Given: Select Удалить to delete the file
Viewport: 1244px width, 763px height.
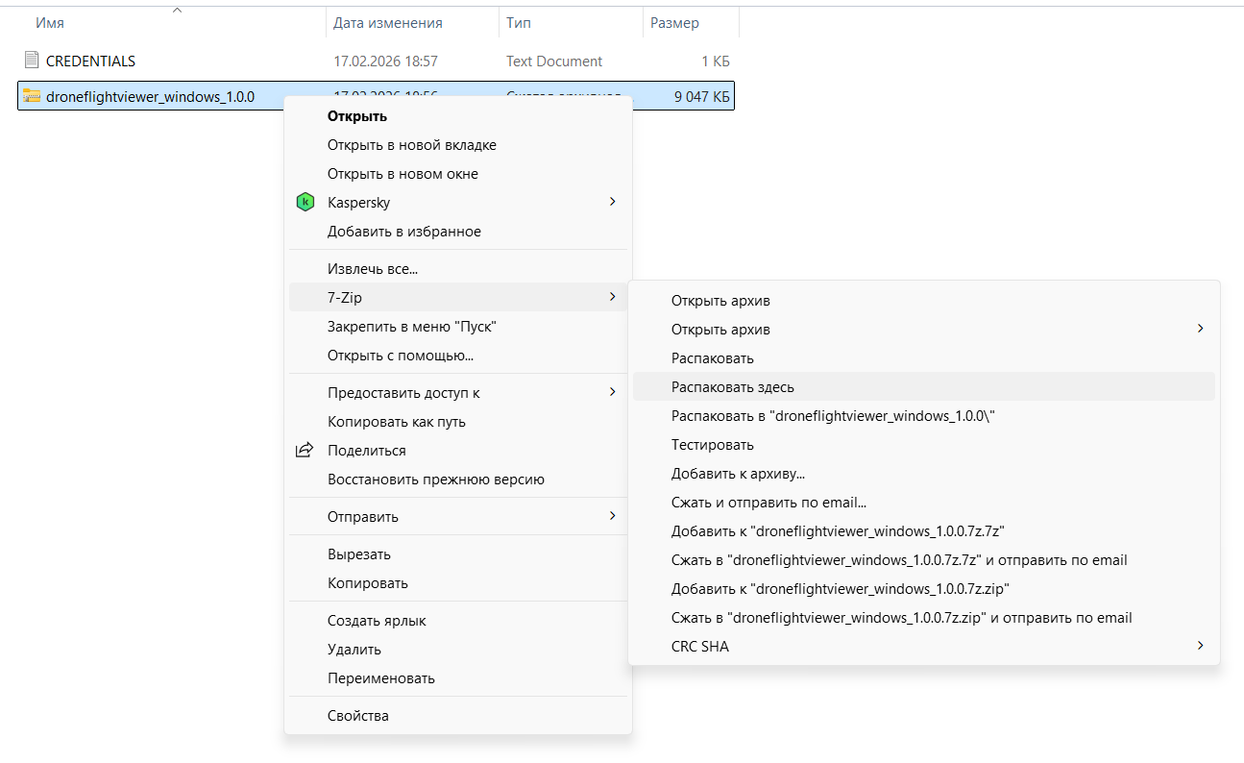Looking at the screenshot, I should [354, 650].
